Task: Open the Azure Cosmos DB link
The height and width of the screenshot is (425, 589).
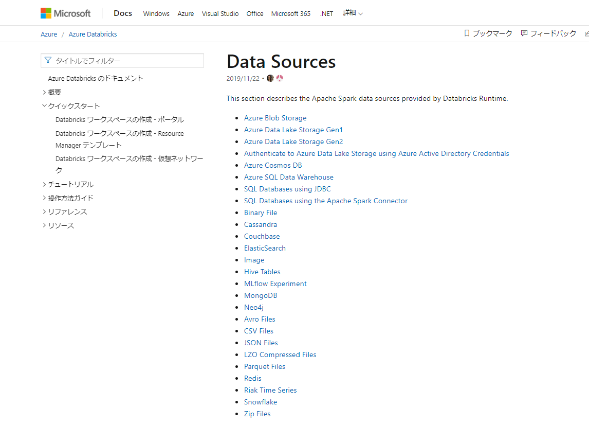Action: [x=272, y=165]
